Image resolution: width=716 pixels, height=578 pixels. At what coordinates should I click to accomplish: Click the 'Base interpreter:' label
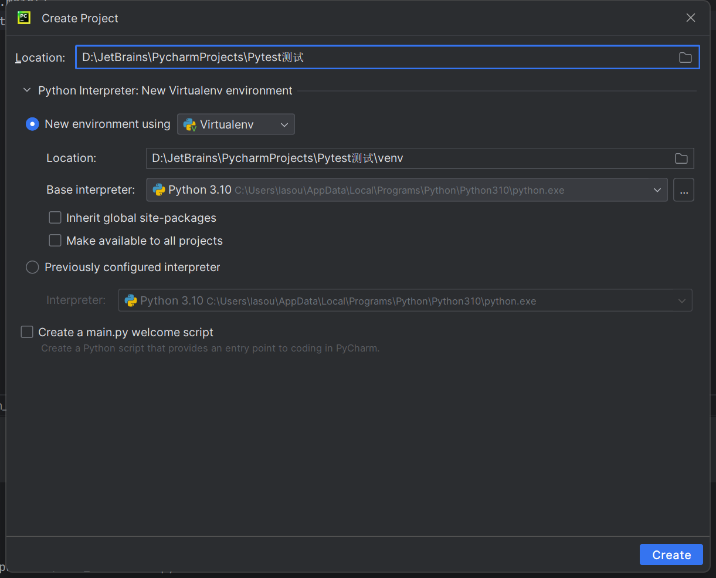click(91, 190)
